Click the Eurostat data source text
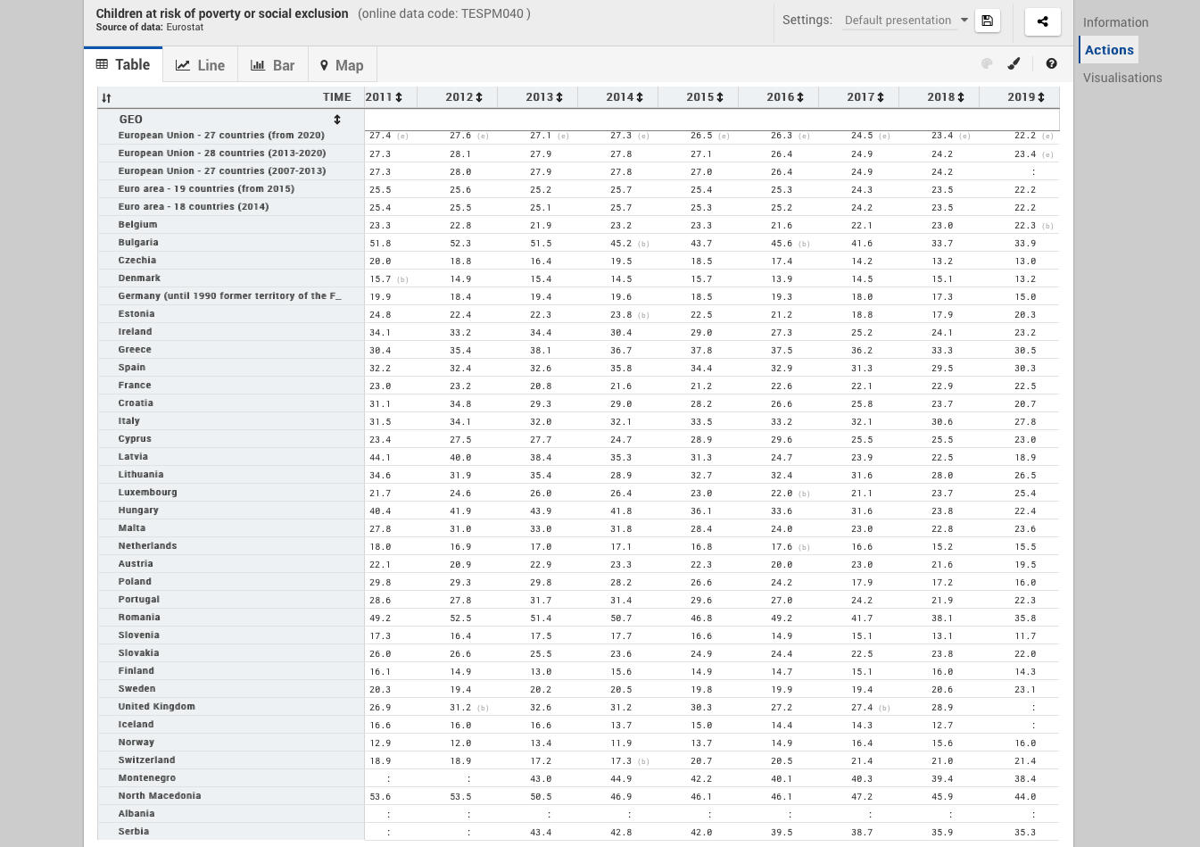Image resolution: width=1200 pixels, height=847 pixels. [185, 28]
